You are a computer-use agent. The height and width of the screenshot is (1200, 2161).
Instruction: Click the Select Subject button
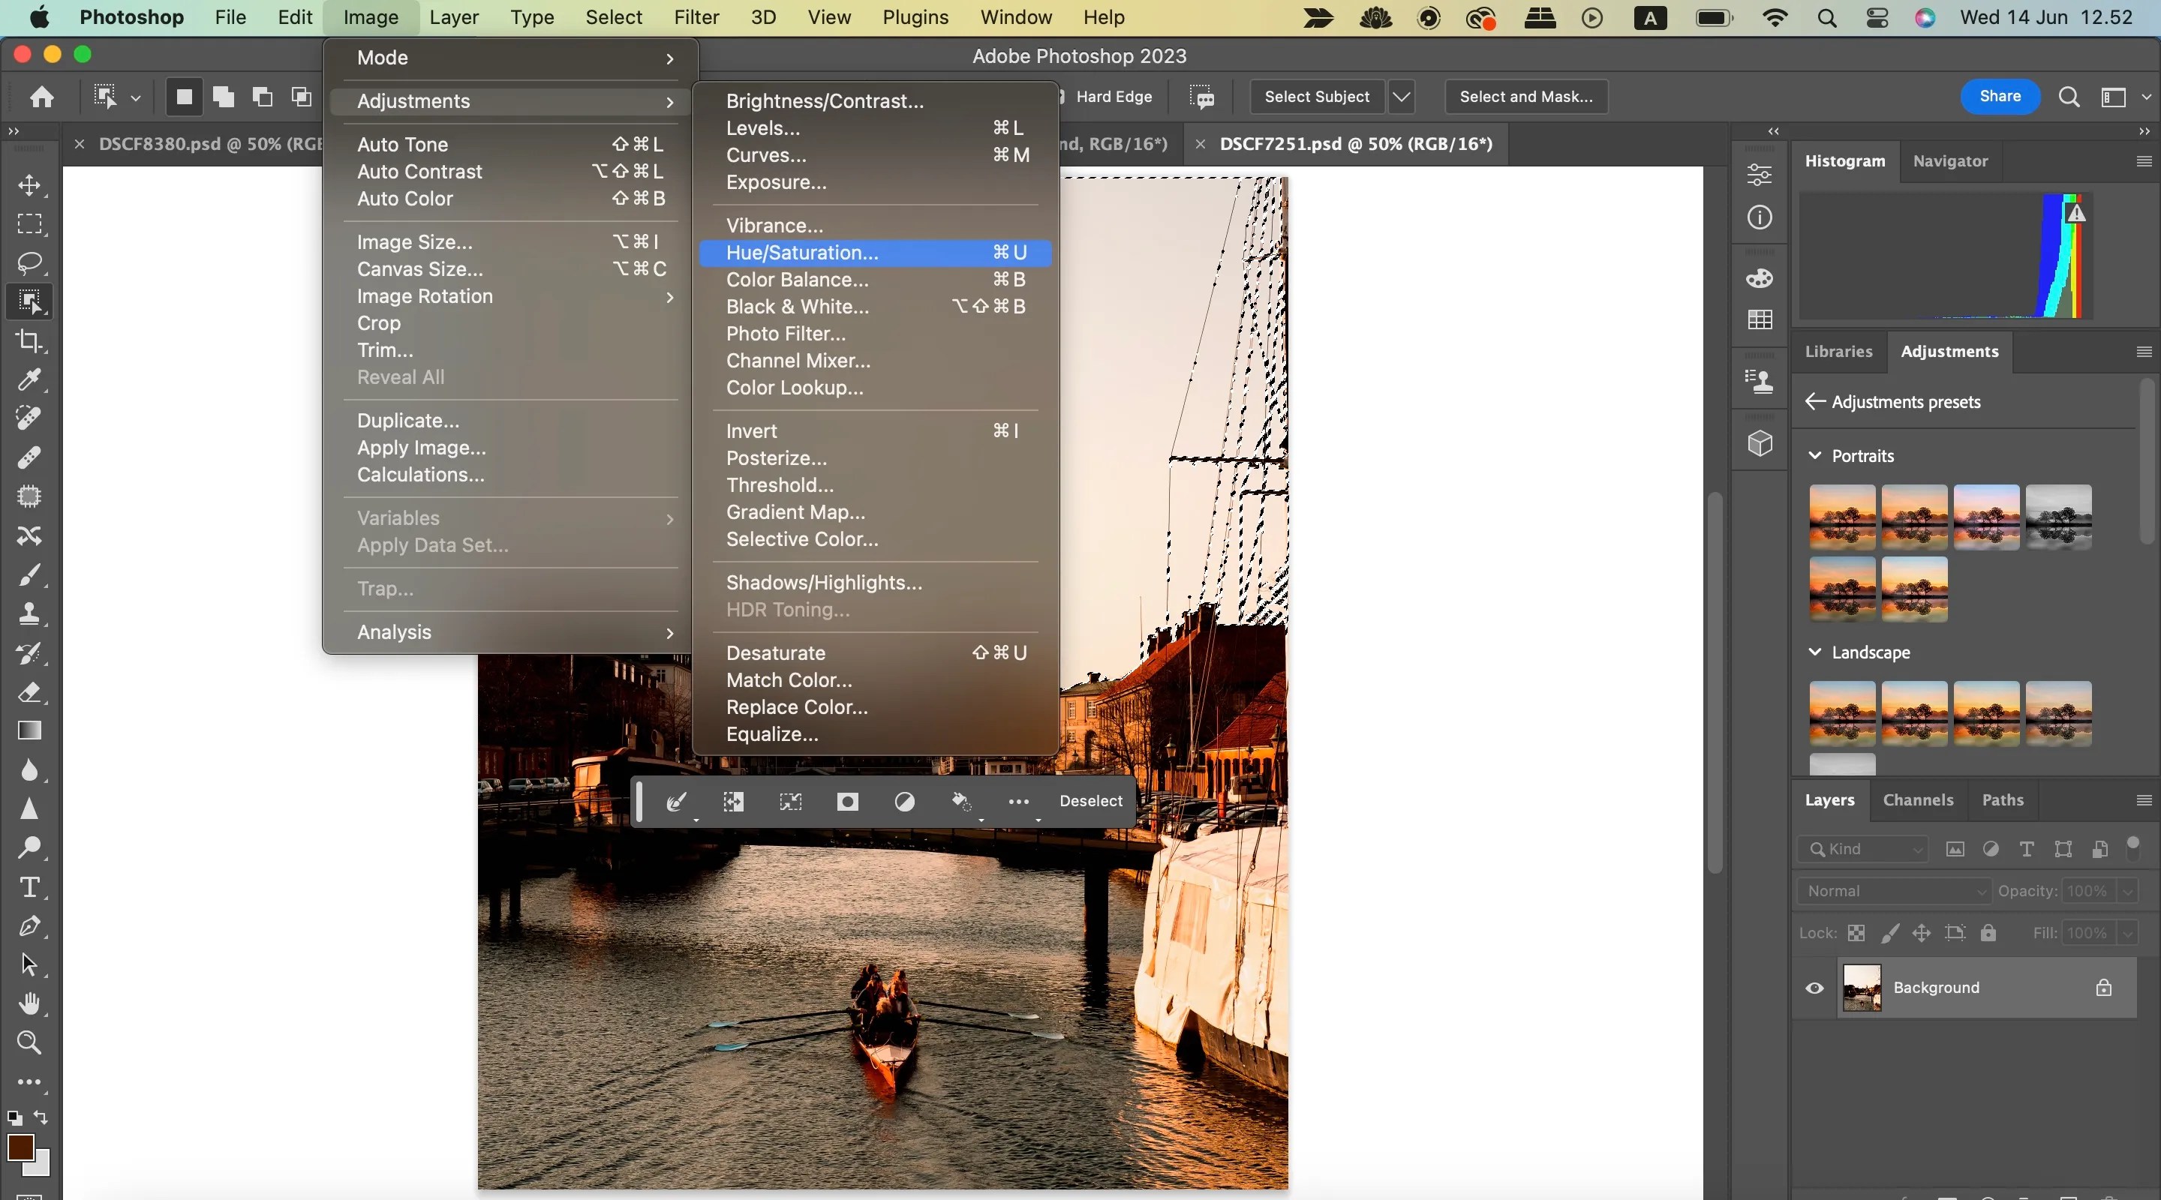pyautogui.click(x=1317, y=97)
